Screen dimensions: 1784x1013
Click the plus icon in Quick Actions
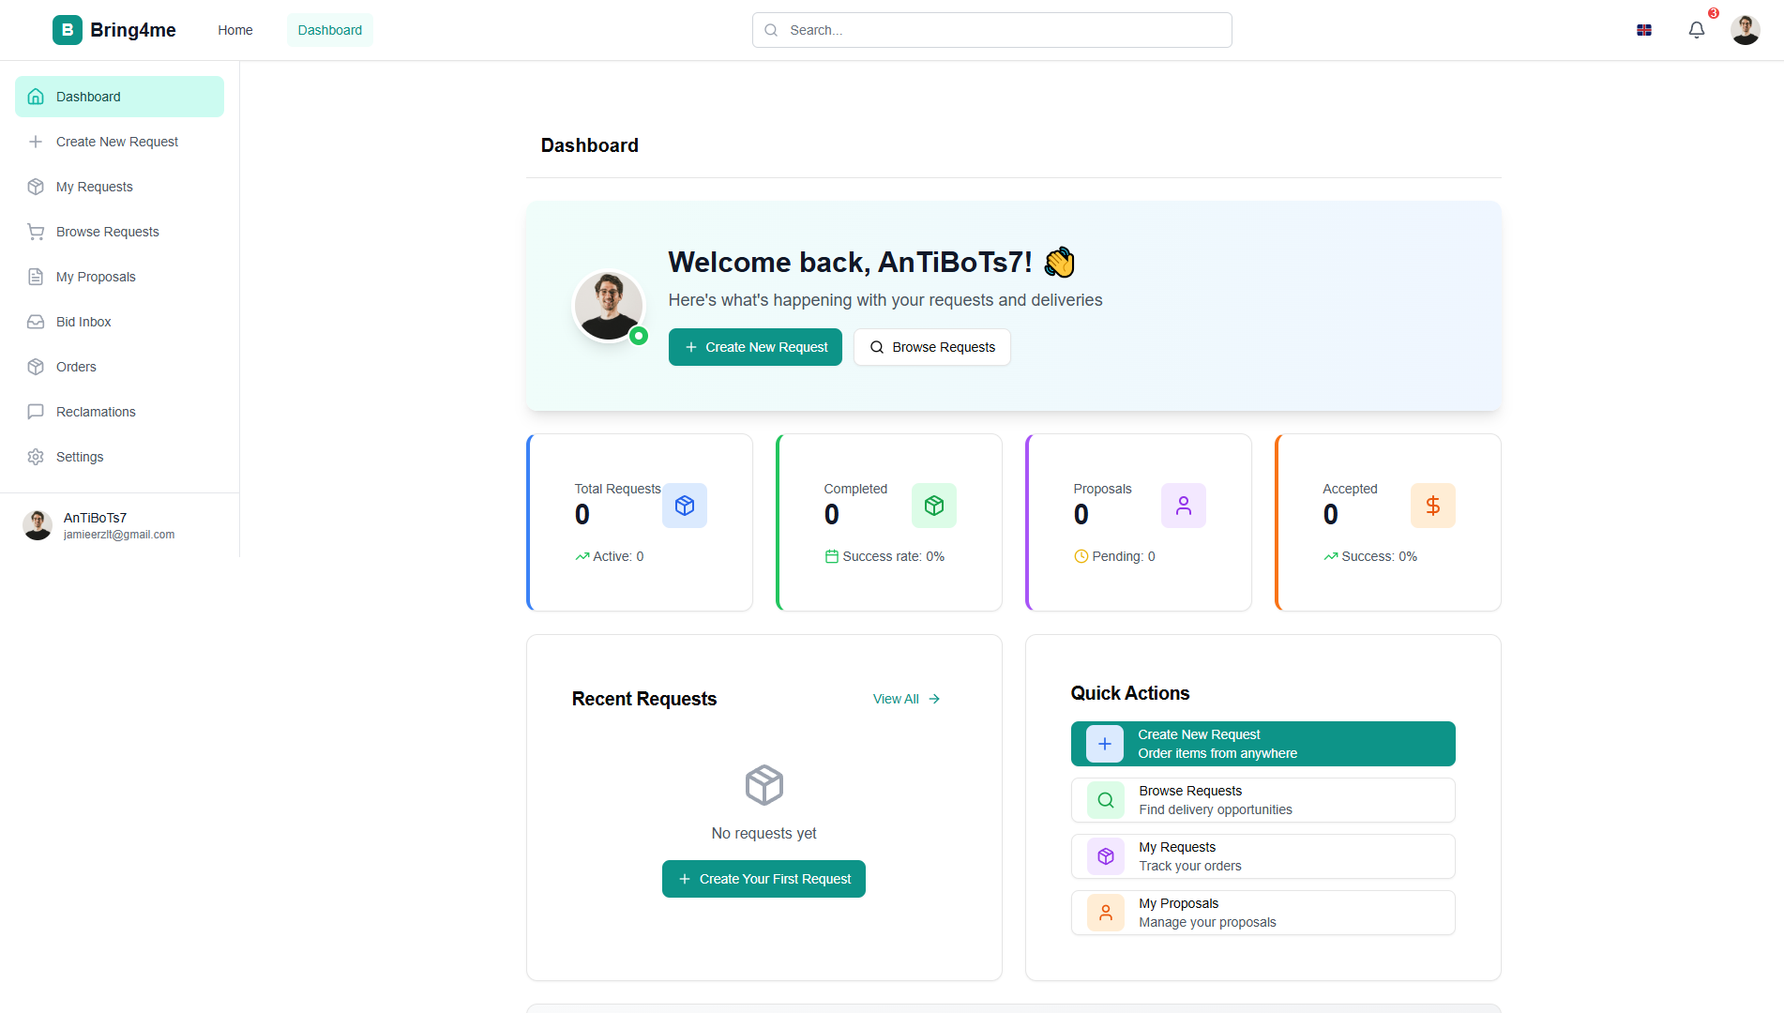point(1105,744)
